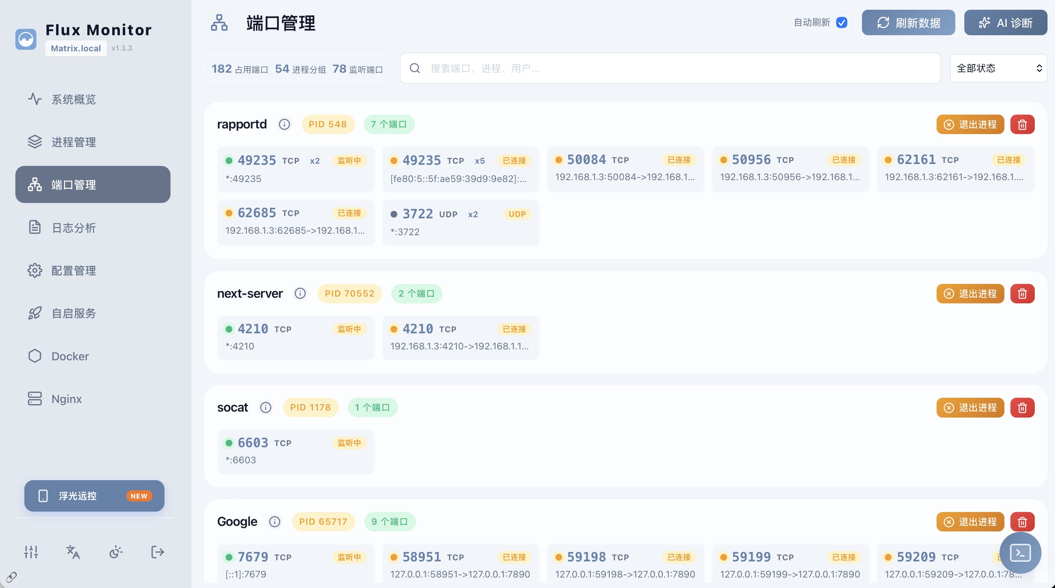Select the 50084 TCP port card

(x=626, y=169)
